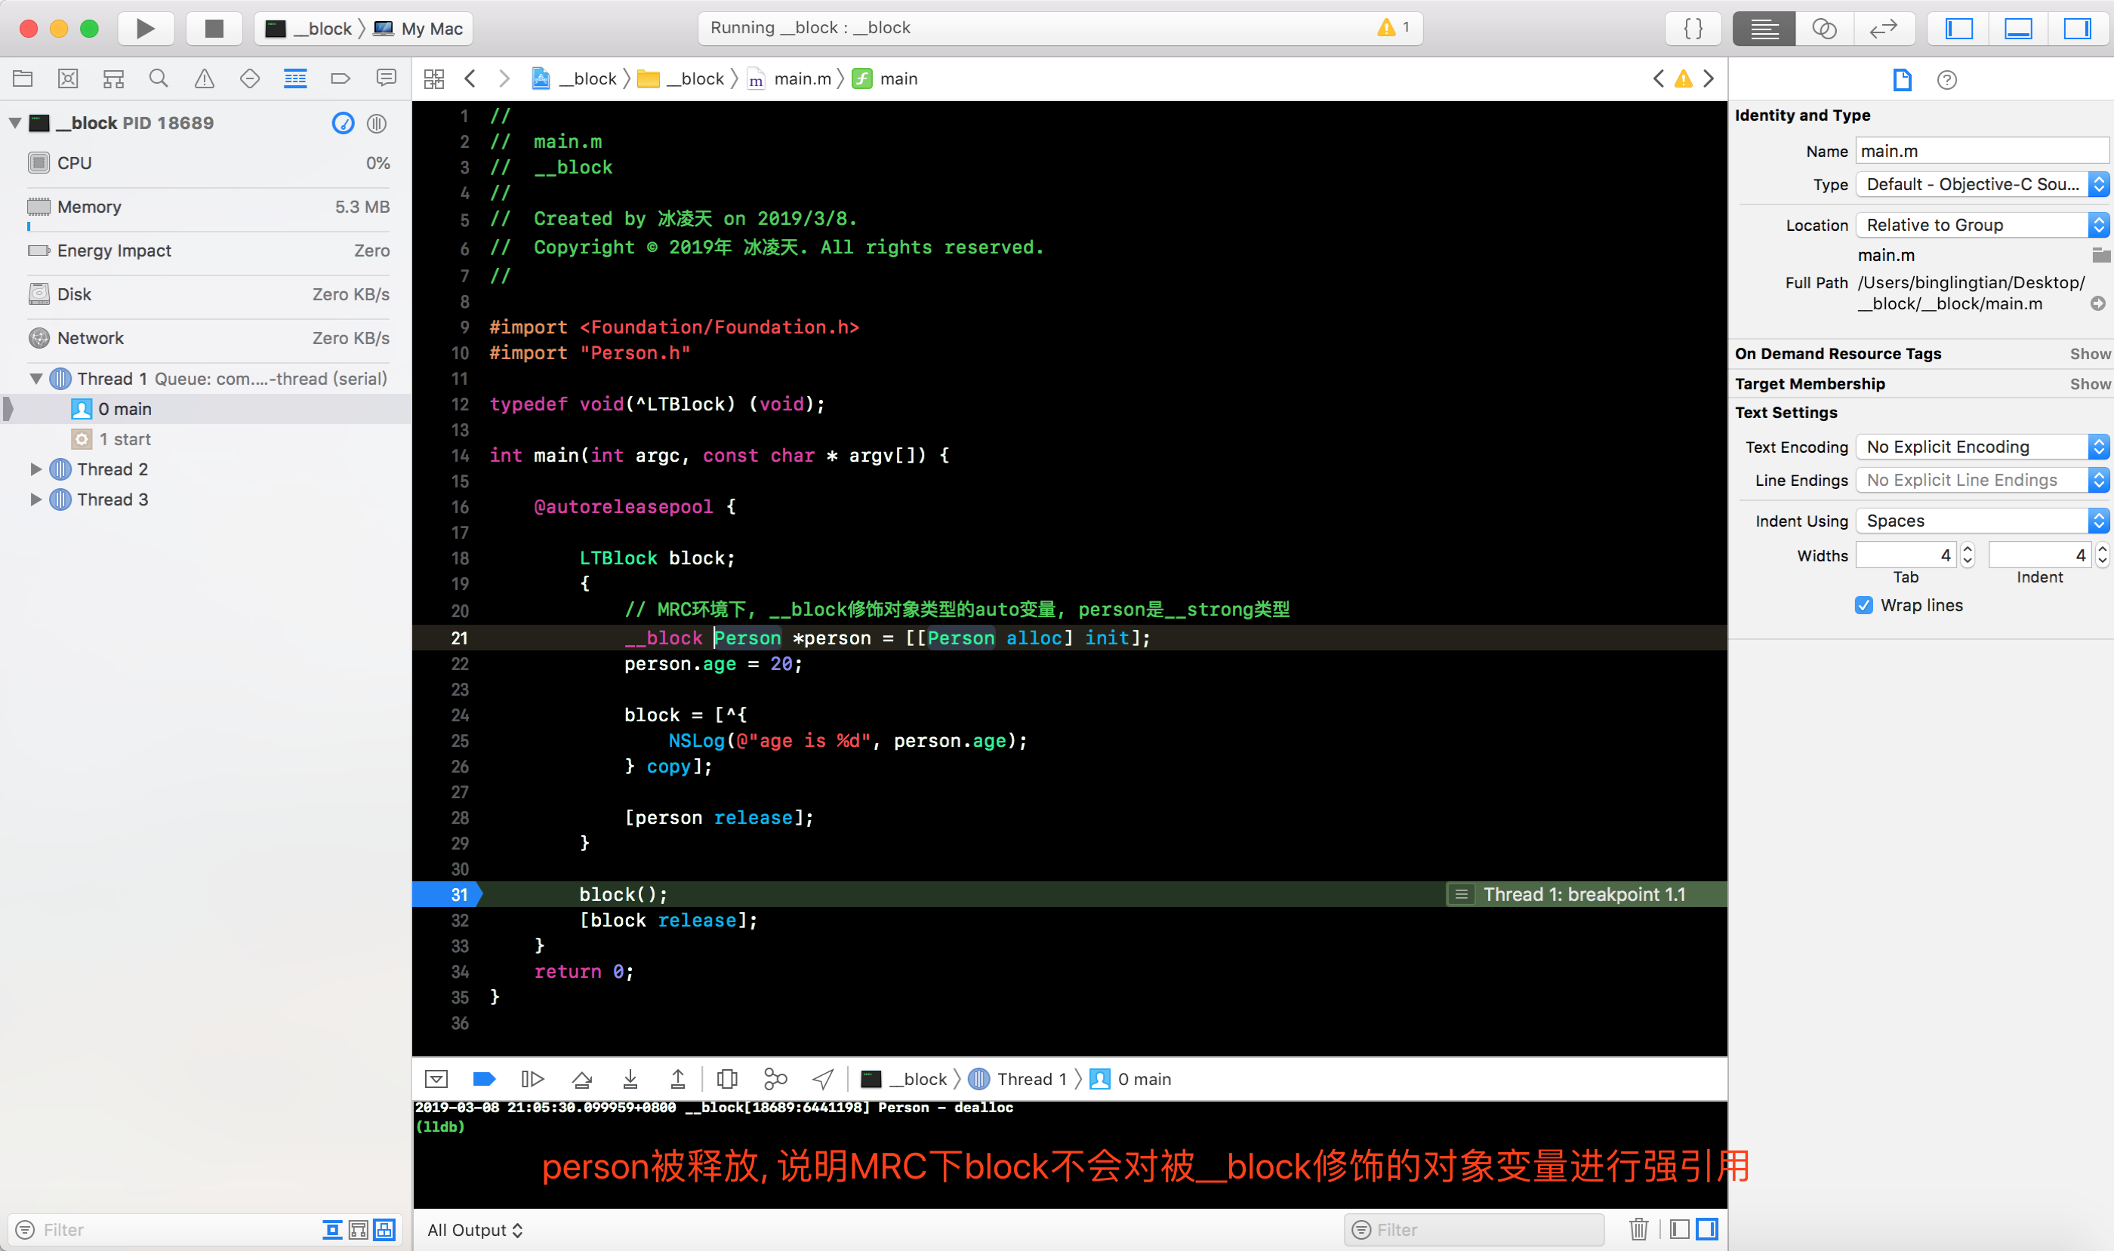Show the File inspector

tap(1903, 80)
